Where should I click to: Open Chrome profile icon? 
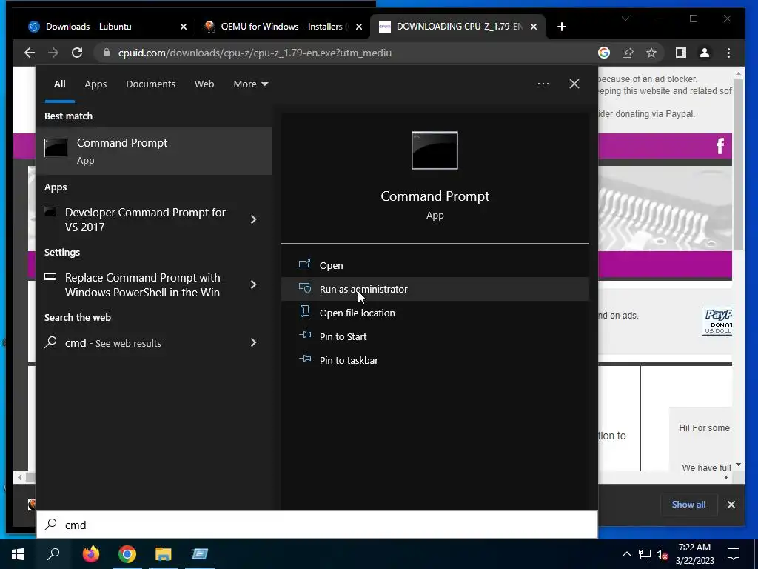click(x=705, y=53)
